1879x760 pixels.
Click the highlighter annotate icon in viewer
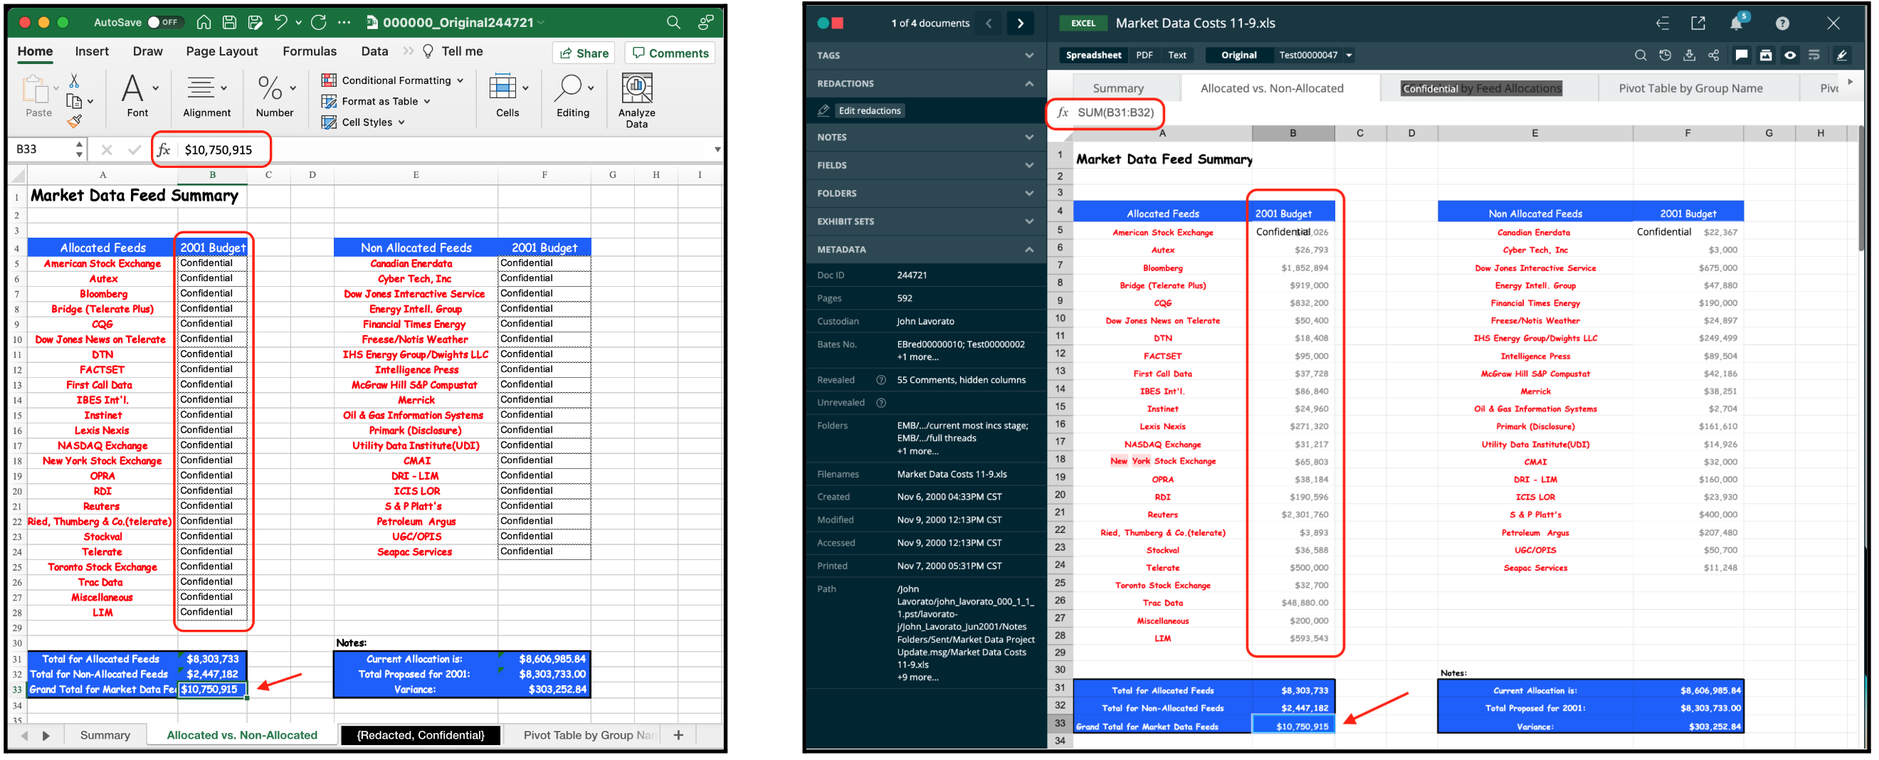(1841, 55)
